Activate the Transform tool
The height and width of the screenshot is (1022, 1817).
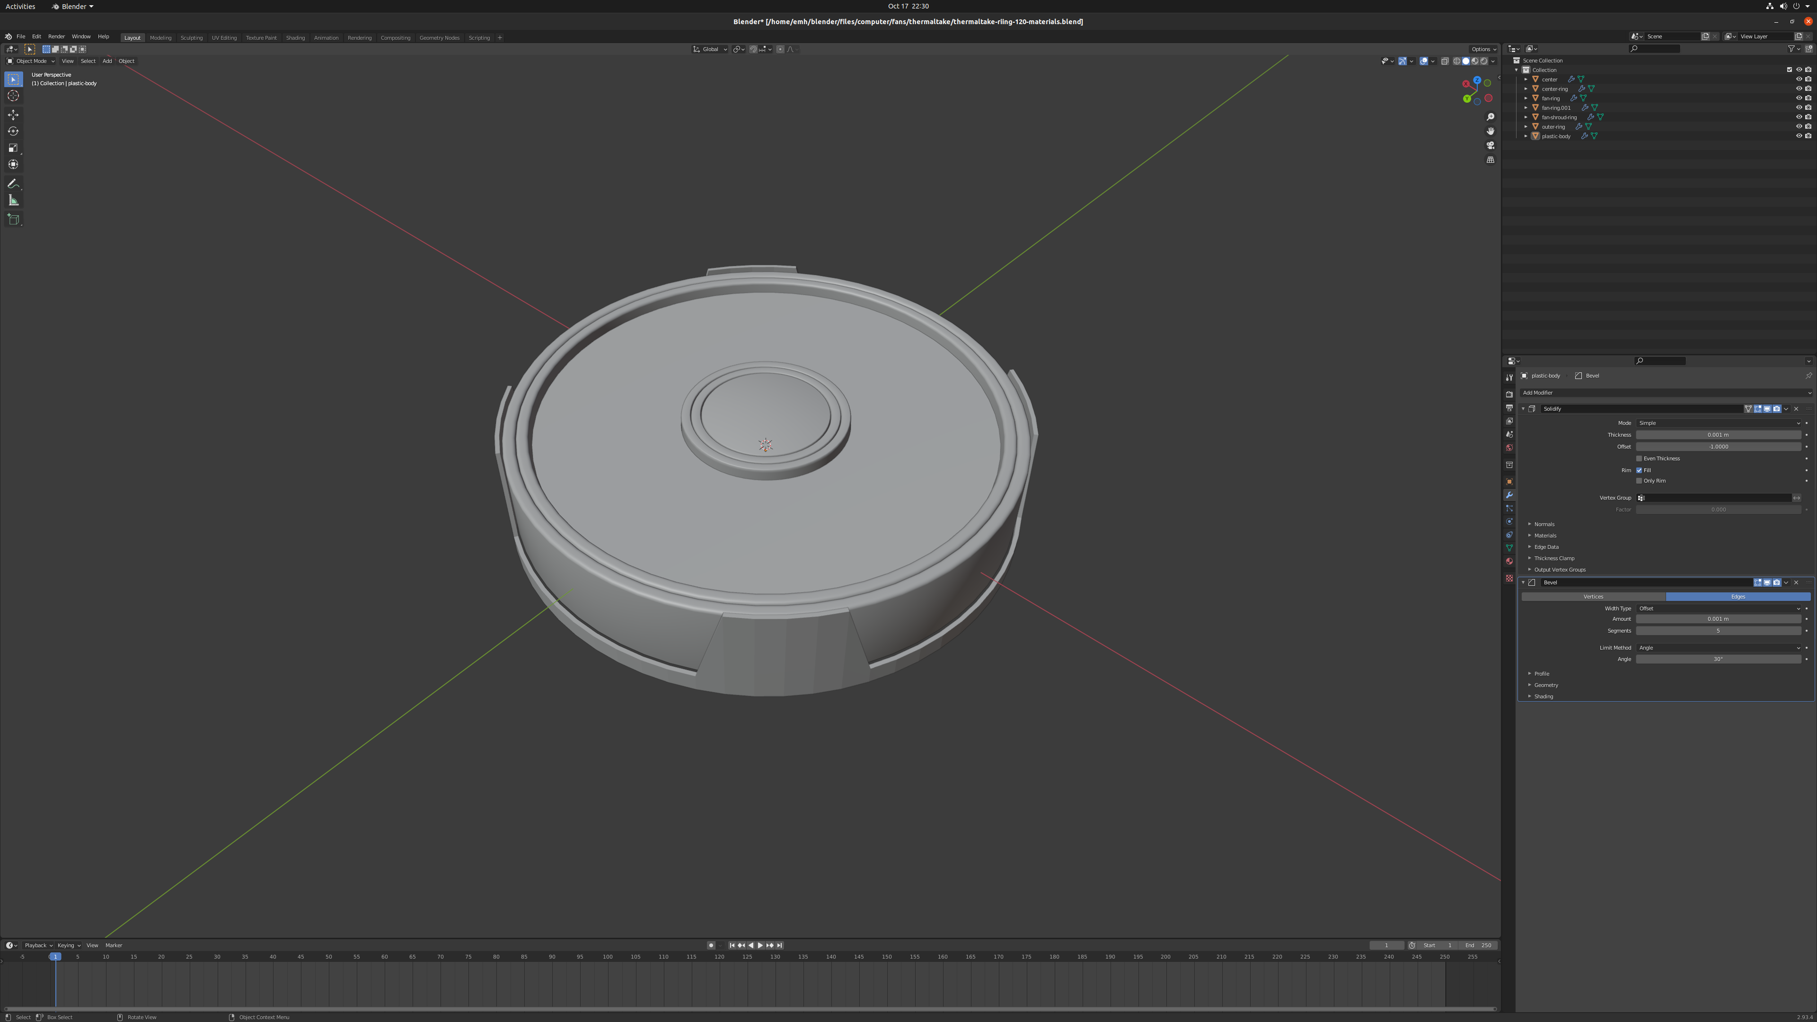tap(13, 164)
